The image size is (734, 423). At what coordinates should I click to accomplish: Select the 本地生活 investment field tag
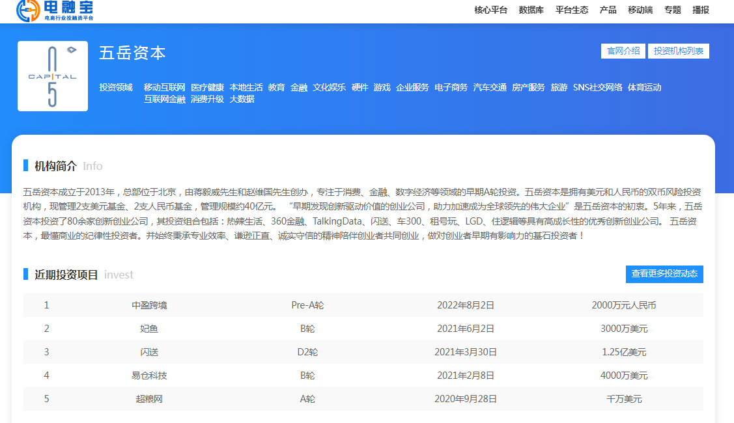tap(246, 87)
